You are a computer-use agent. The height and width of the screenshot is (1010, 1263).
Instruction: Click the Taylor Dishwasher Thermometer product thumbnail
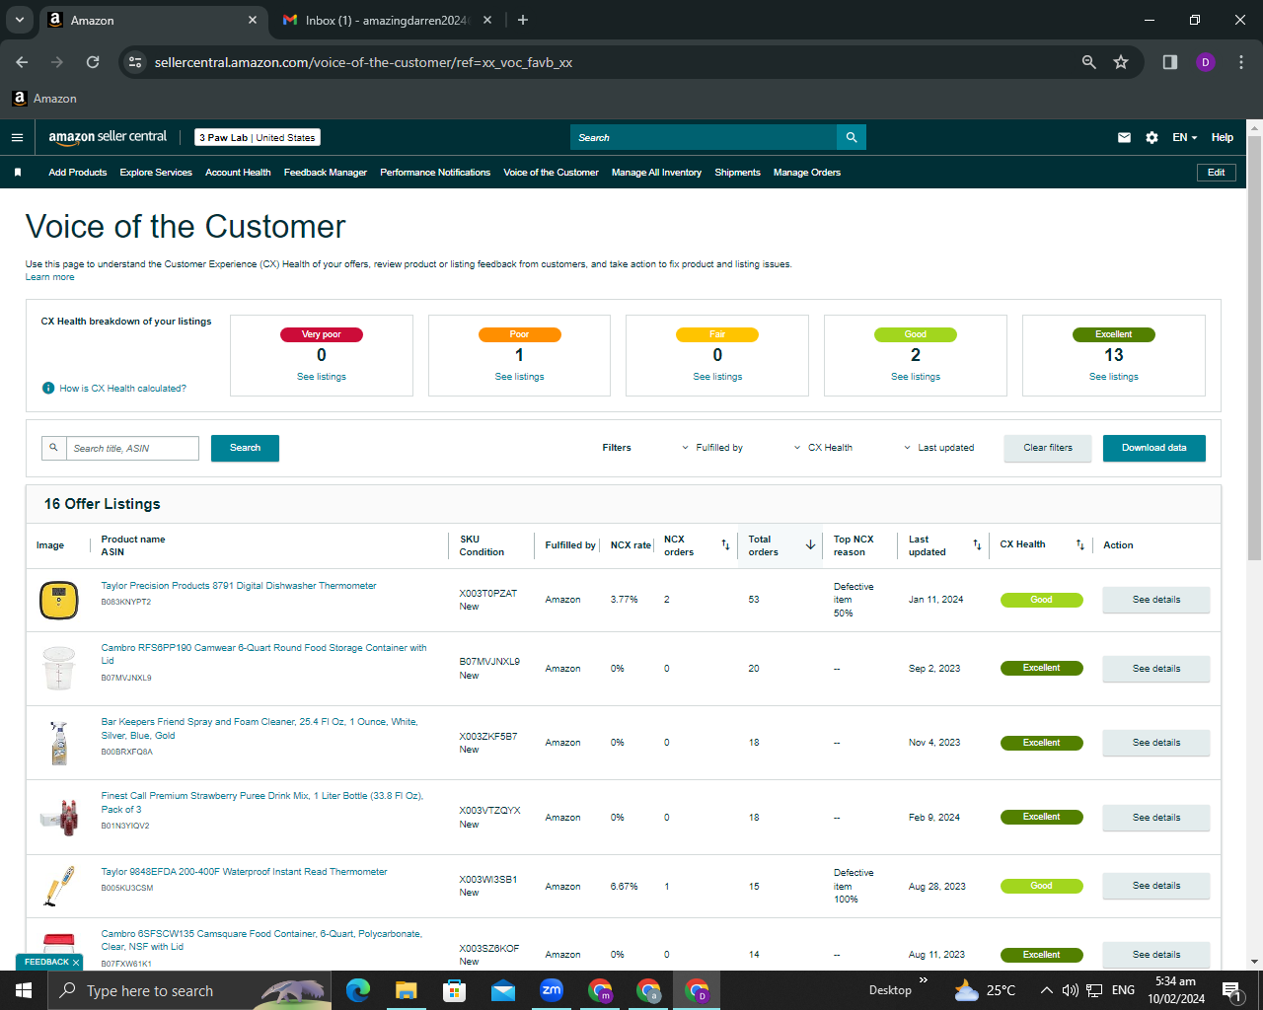tap(59, 600)
